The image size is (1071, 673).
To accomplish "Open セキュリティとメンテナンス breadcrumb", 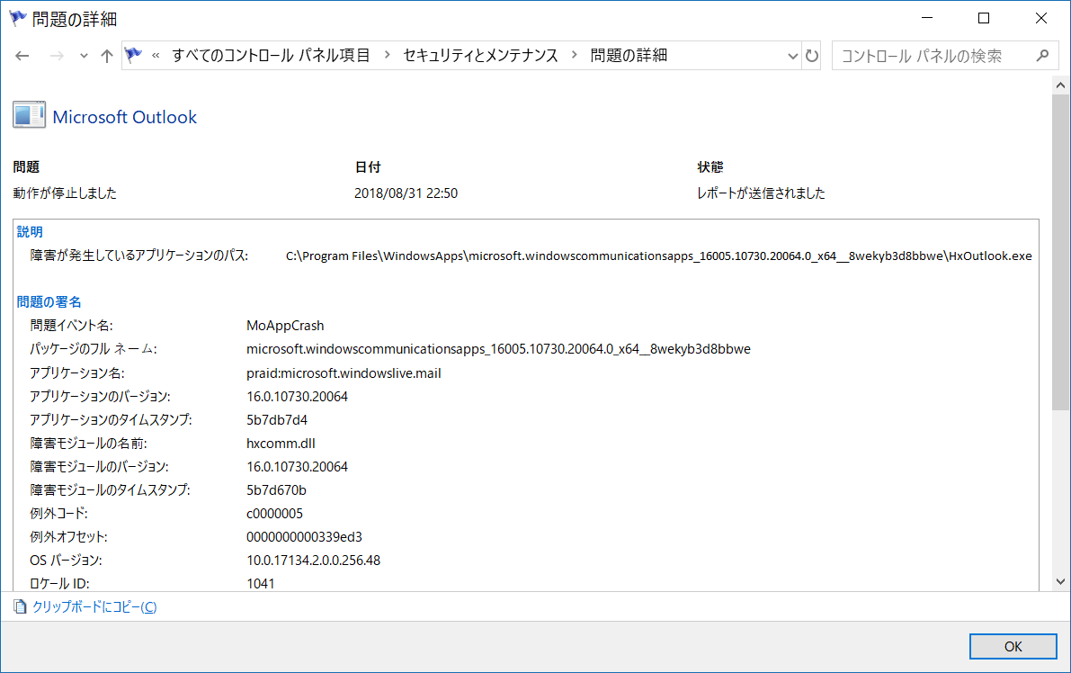I will click(480, 56).
